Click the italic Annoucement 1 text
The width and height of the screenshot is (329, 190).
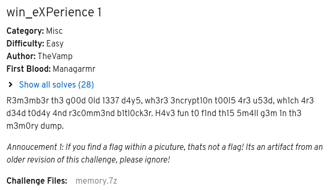[35, 147]
